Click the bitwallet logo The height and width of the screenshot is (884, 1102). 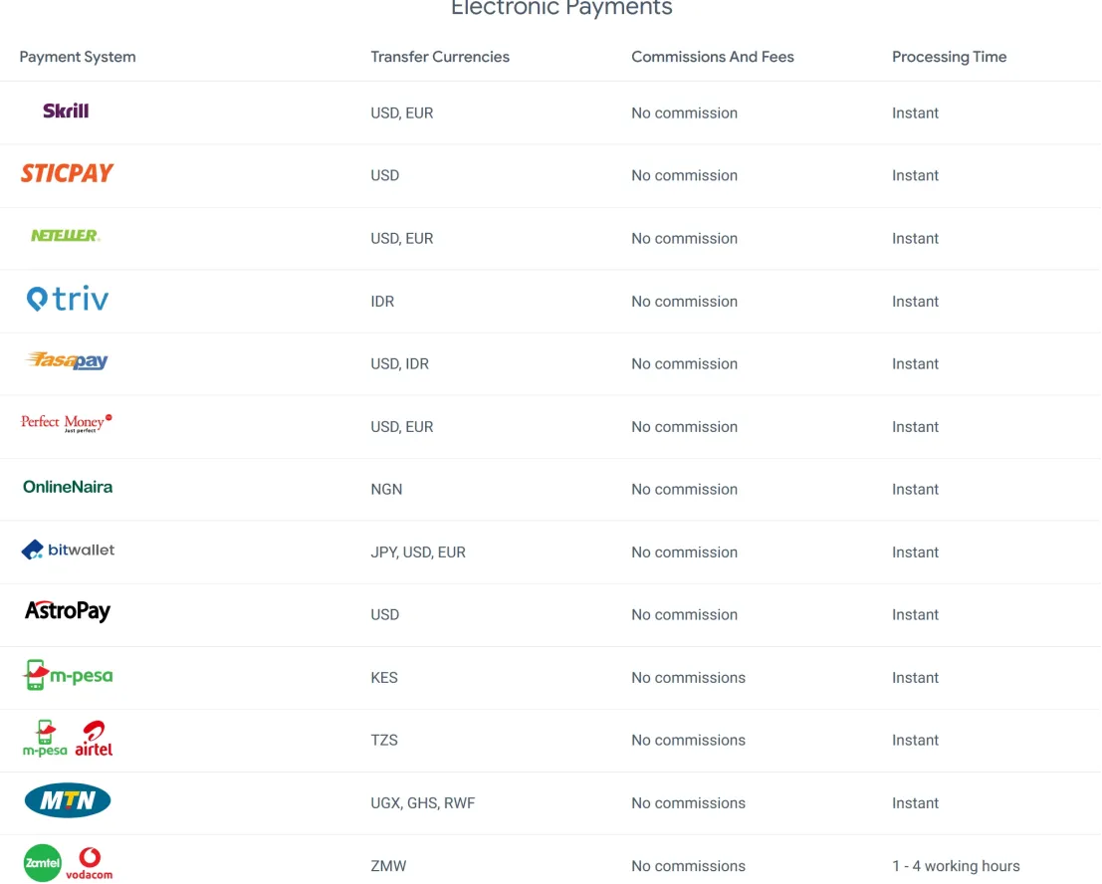point(68,550)
